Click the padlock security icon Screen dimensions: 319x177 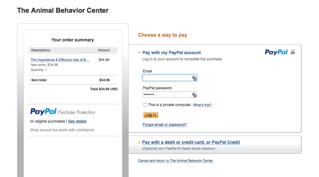pyautogui.click(x=293, y=52)
